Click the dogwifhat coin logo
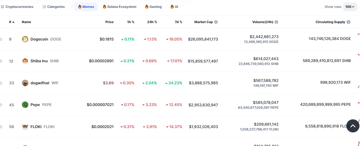This screenshot has height=146, width=360. [25, 83]
